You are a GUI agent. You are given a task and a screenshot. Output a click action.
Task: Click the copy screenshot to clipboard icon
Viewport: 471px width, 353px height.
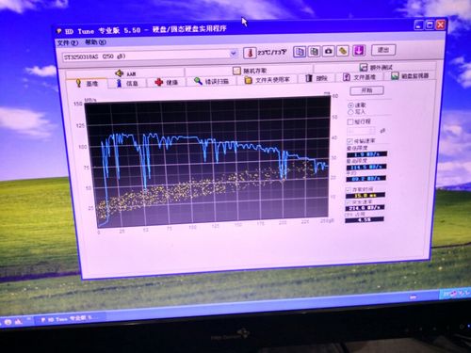point(314,51)
